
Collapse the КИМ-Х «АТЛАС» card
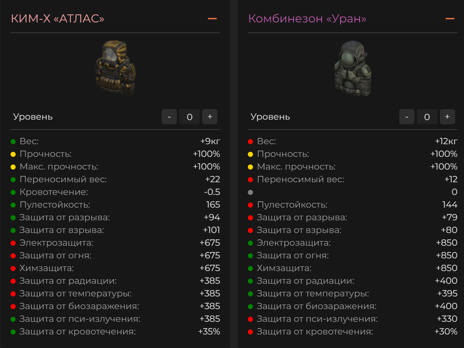click(212, 19)
